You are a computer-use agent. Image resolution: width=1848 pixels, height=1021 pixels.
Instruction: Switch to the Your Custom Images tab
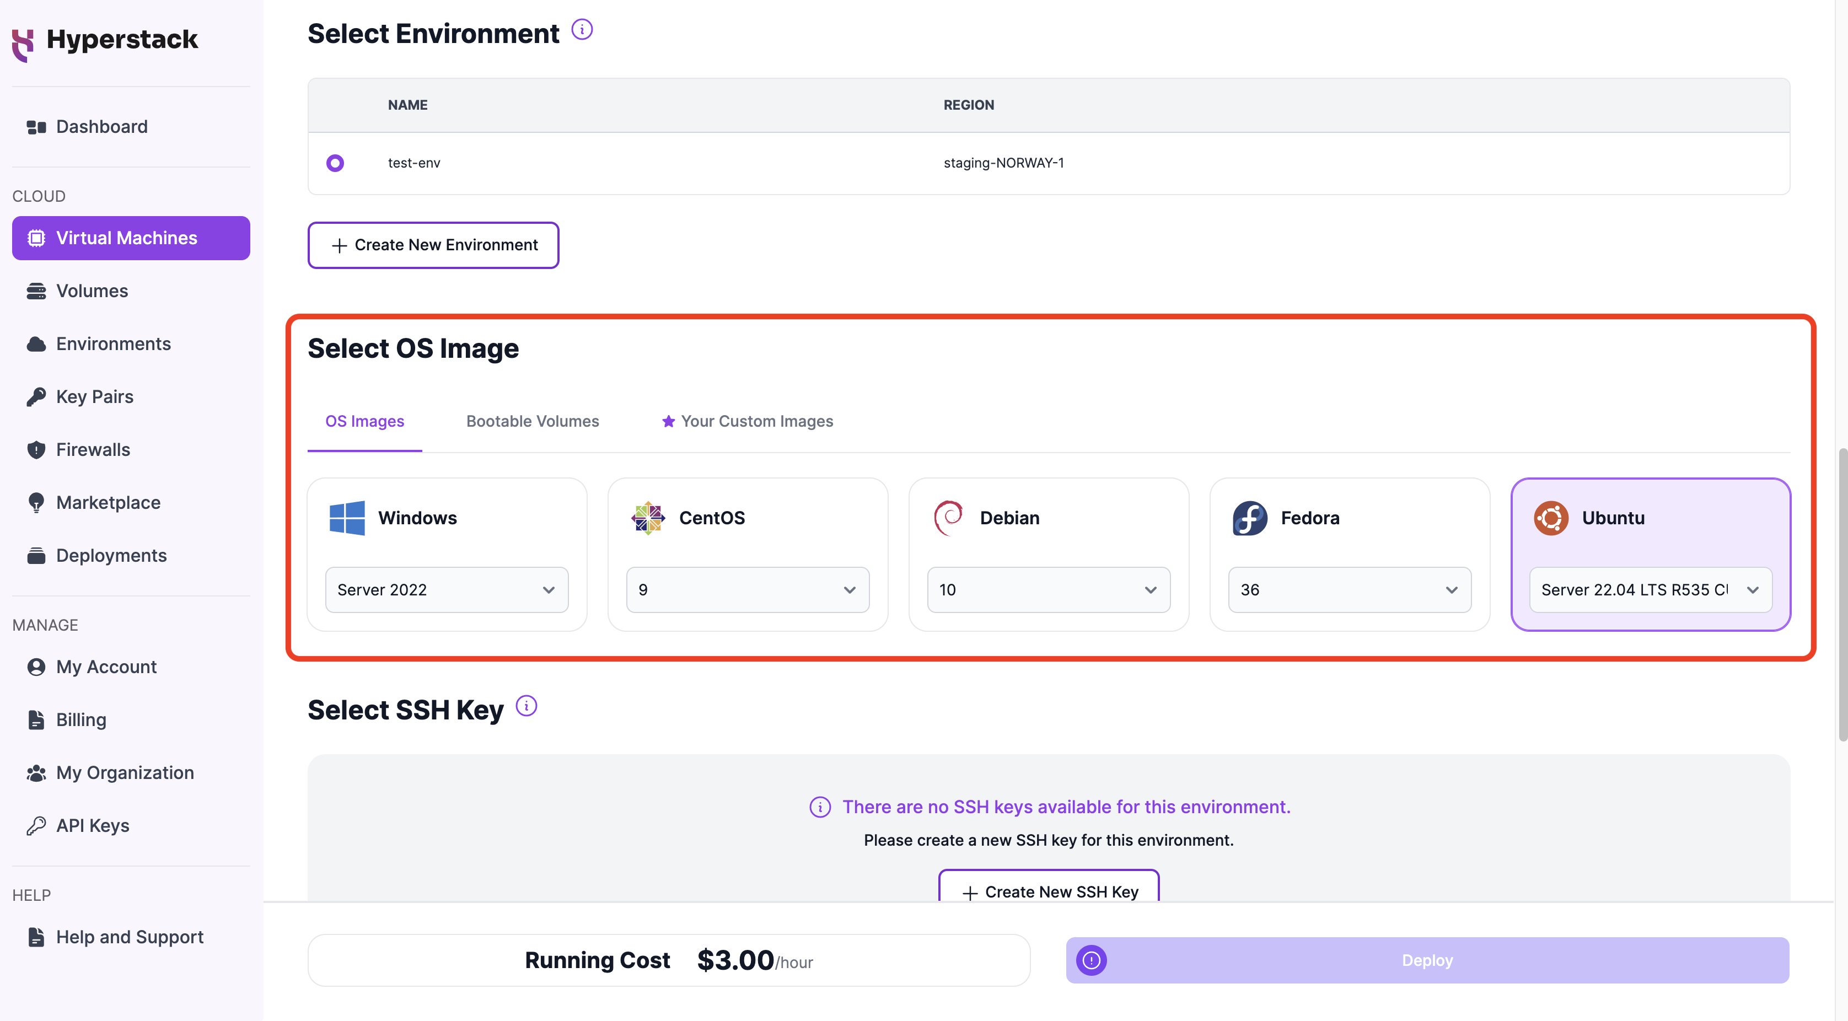(x=747, y=421)
